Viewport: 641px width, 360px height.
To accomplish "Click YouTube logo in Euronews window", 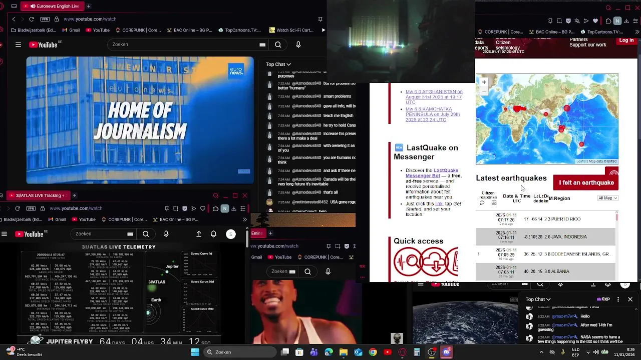I will (43, 44).
